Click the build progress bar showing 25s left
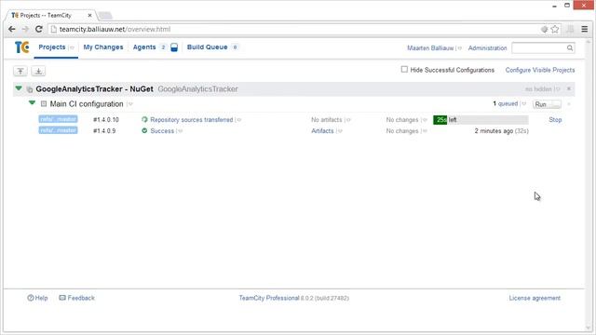596x335 pixels. point(481,120)
